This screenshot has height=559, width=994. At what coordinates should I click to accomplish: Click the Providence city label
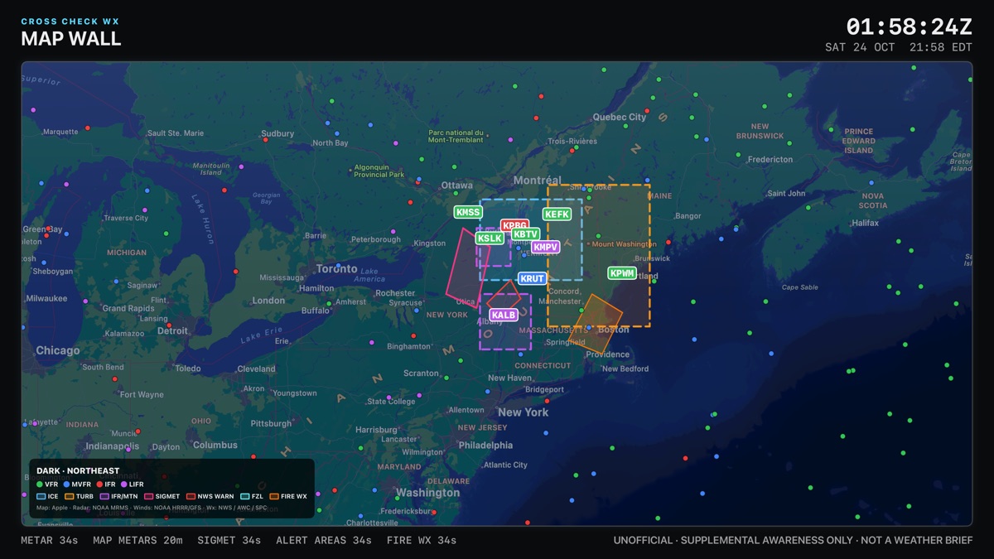pos(607,354)
